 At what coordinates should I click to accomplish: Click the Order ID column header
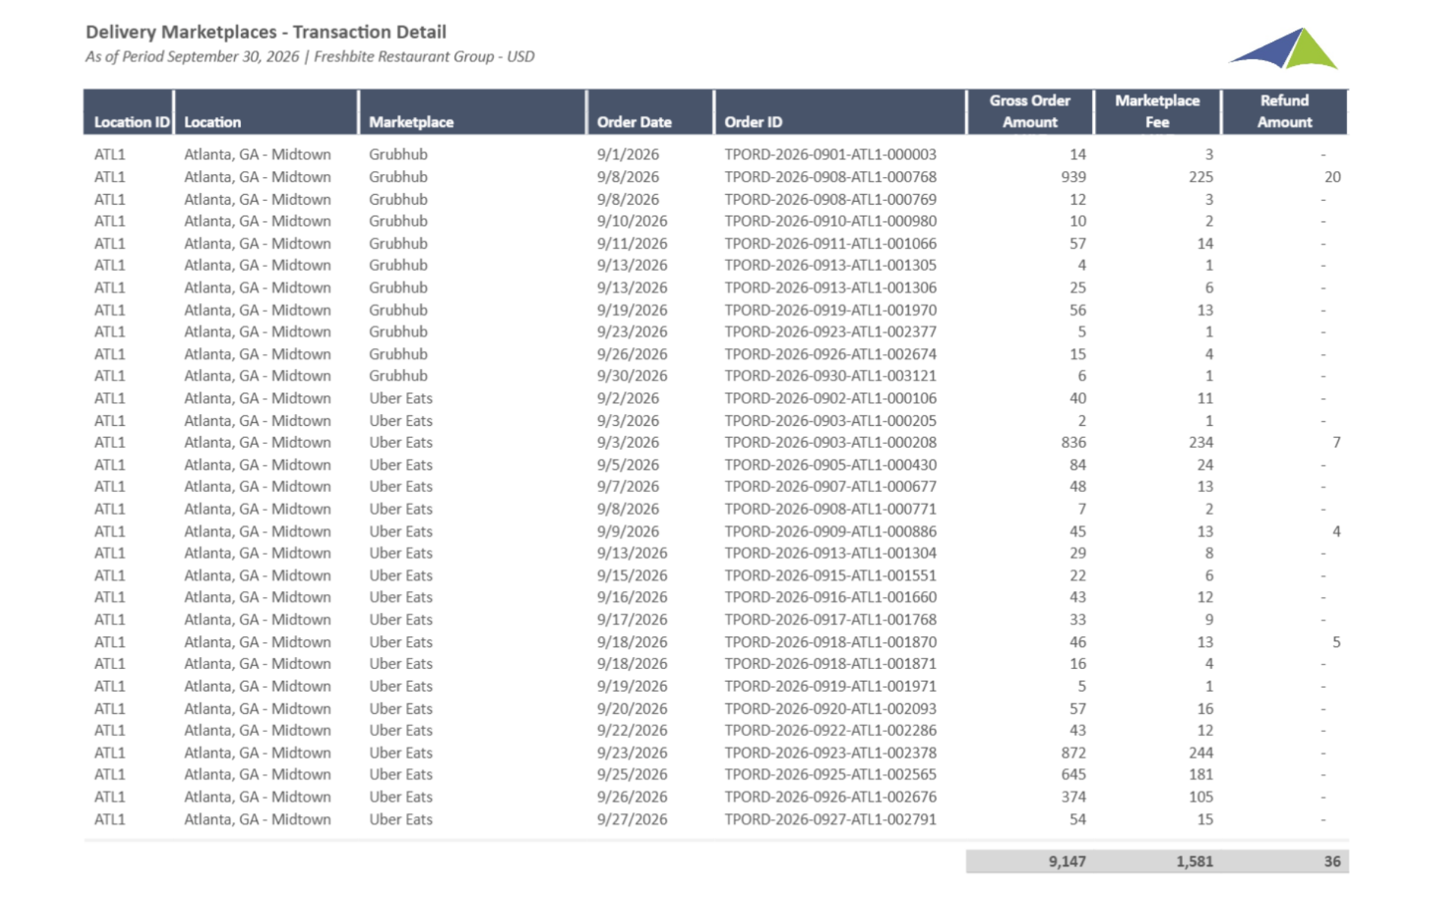click(753, 121)
